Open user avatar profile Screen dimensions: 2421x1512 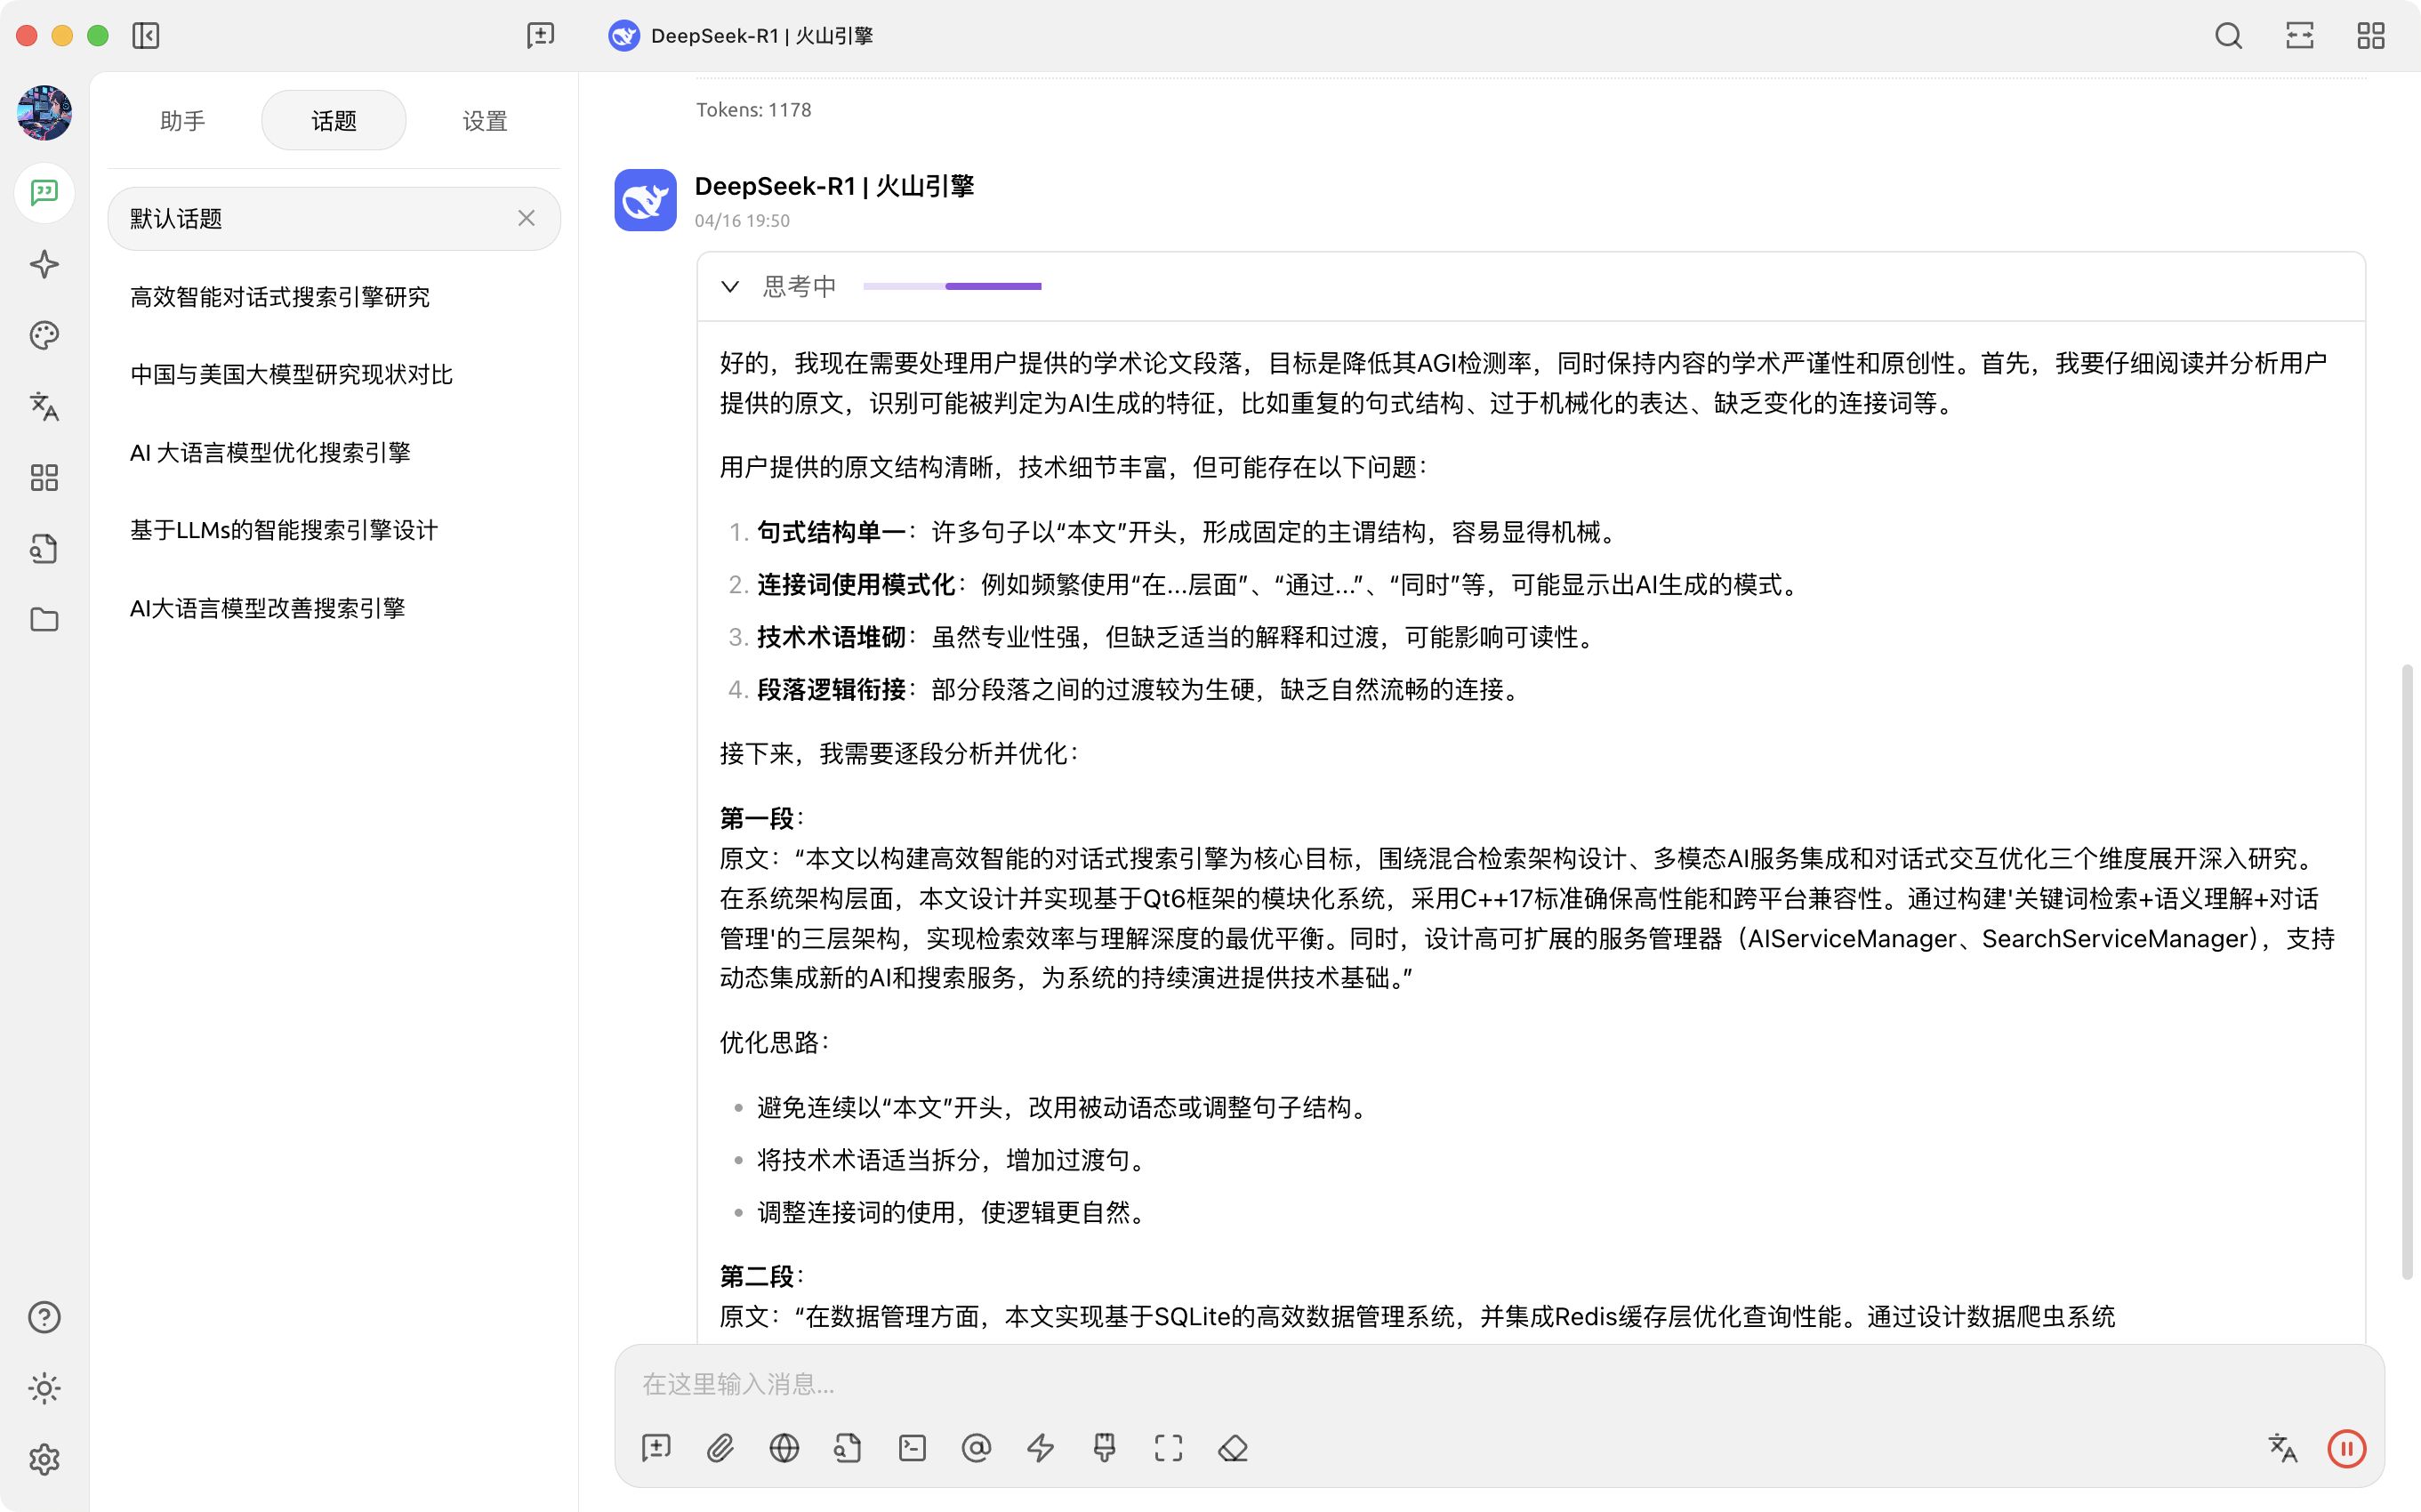pyautogui.click(x=44, y=113)
